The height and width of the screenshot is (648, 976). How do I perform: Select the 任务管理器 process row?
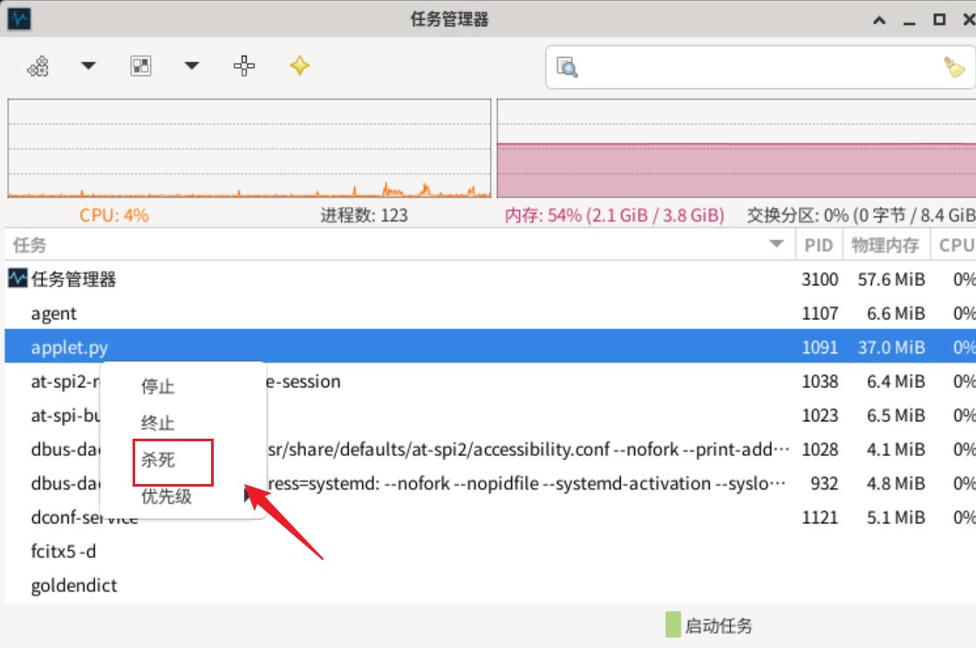490,279
